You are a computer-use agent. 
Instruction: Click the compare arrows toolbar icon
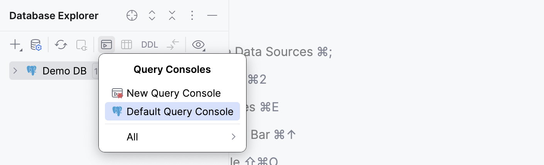pyautogui.click(x=173, y=45)
